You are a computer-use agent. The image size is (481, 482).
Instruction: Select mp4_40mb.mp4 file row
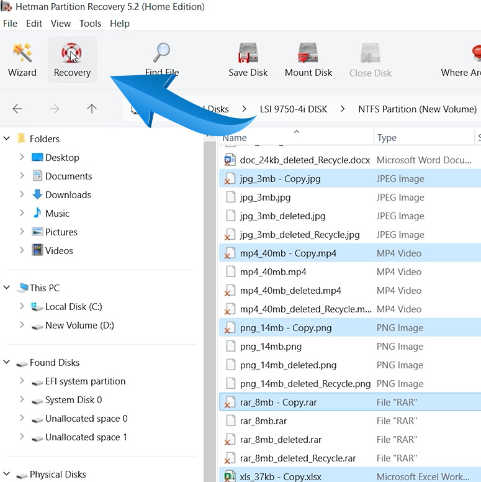[x=350, y=271]
